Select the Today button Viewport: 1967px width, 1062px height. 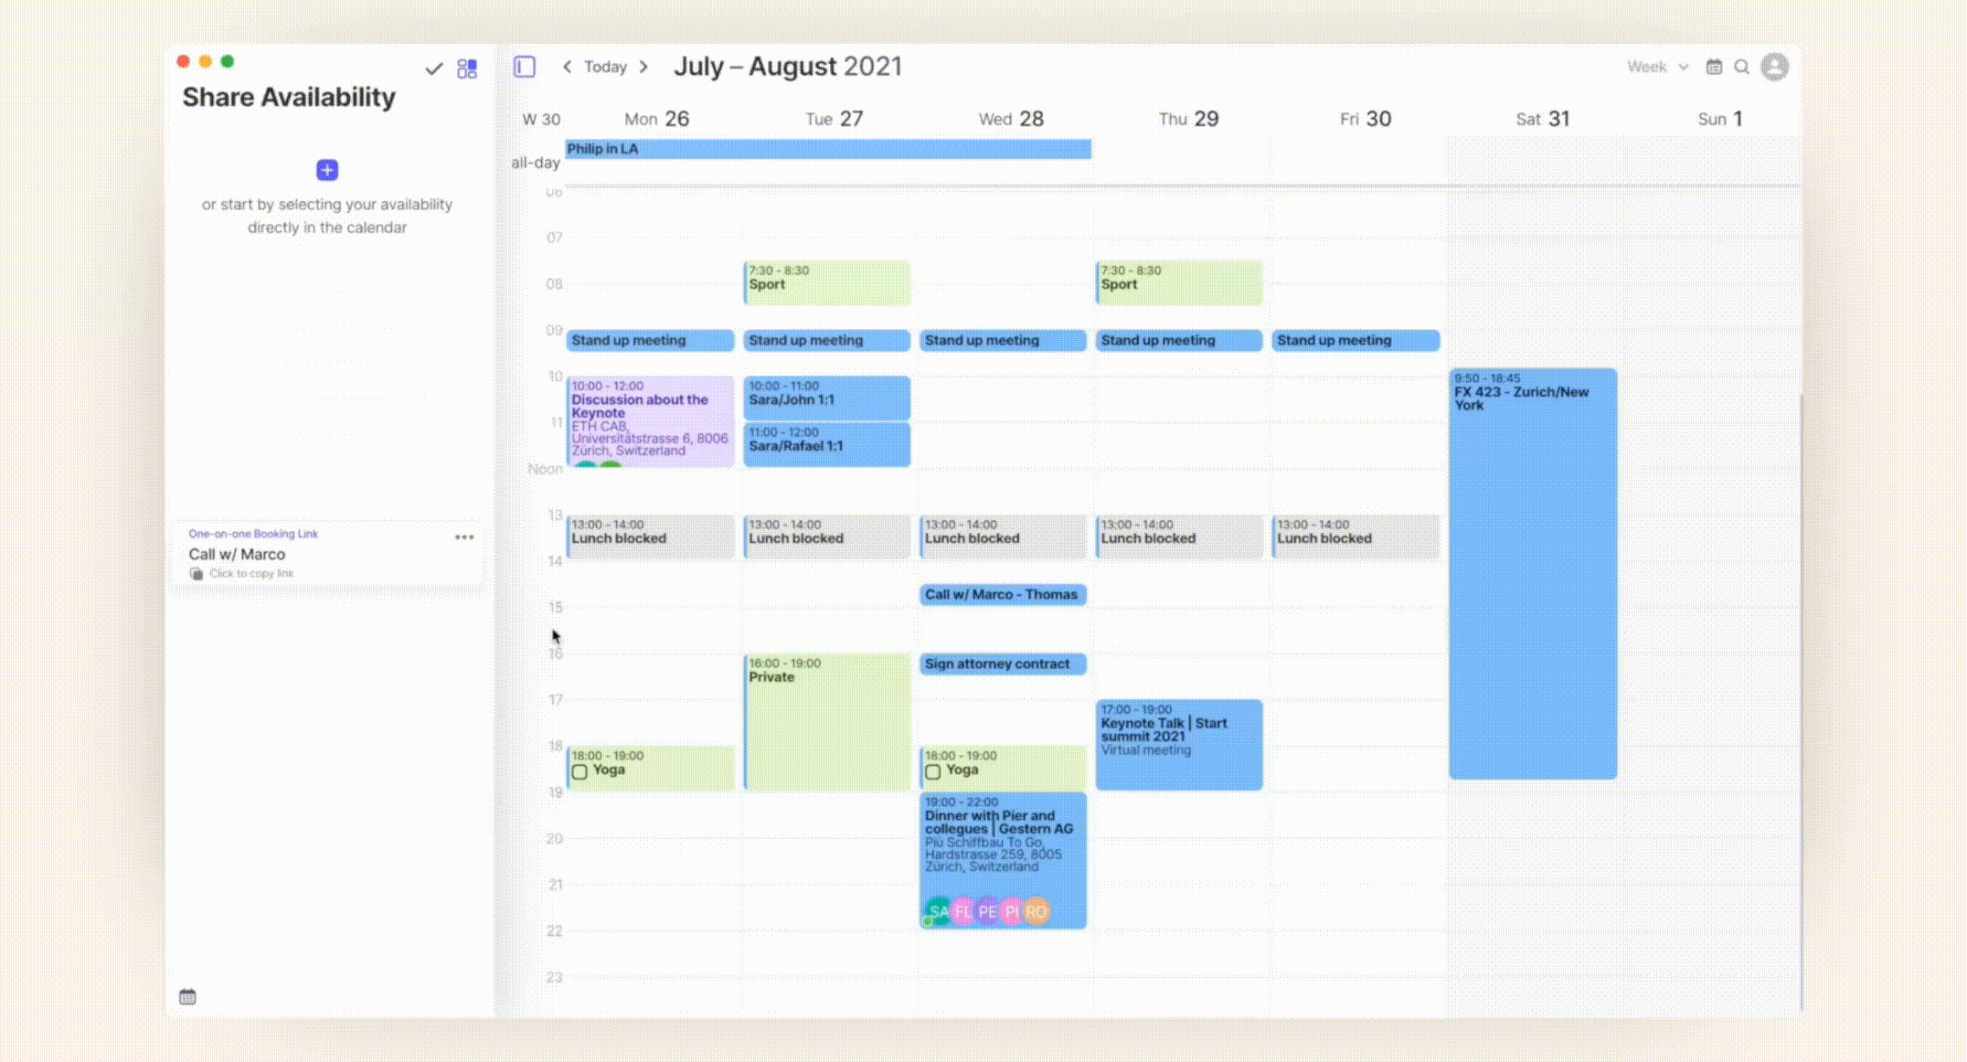603,67
